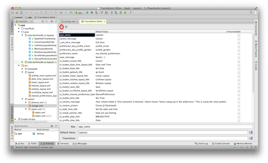Viewport: 268px width, 163px height.
Task: Click the green Add Key plus icon
Action: click(x=62, y=27)
